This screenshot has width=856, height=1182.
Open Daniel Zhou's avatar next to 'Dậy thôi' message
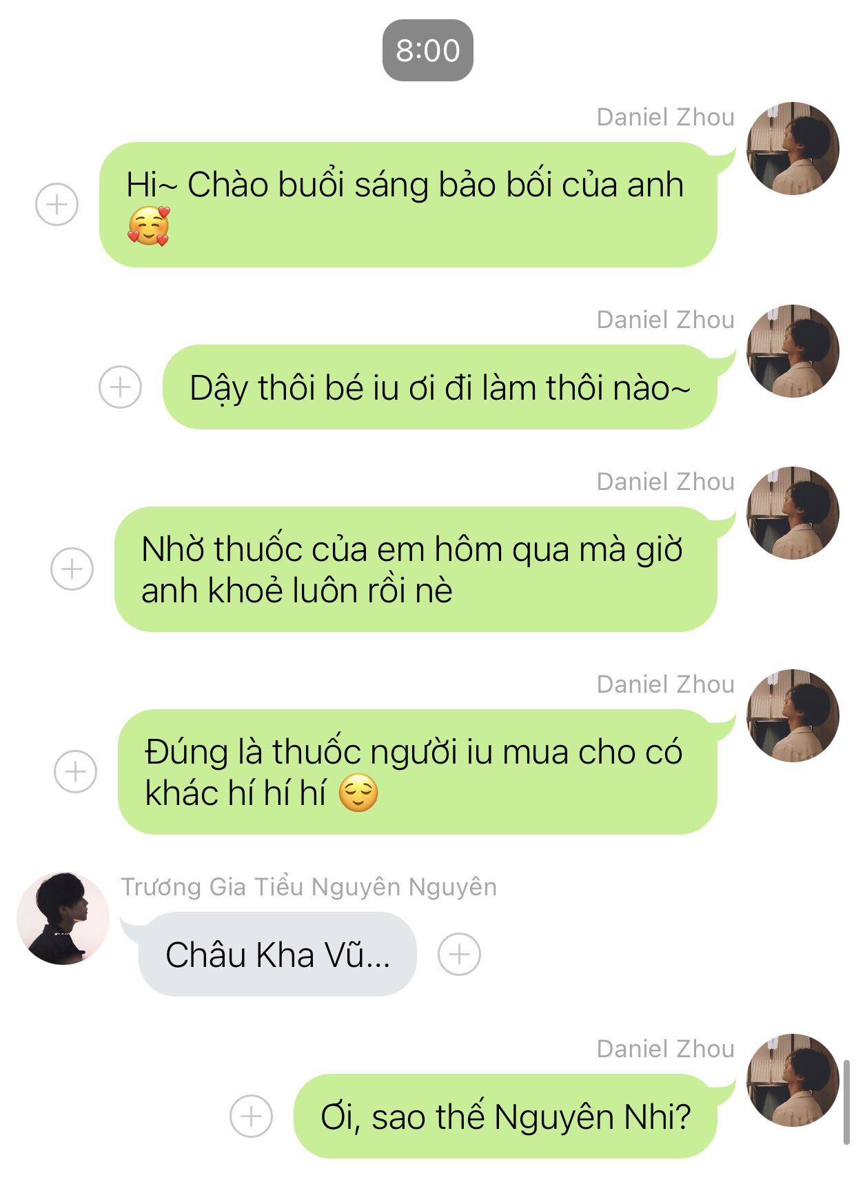[x=793, y=351]
